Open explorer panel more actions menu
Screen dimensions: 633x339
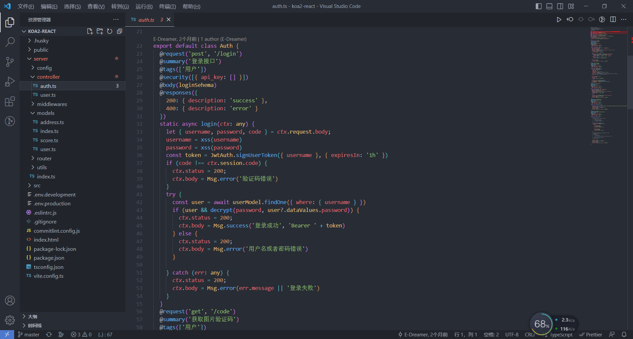[116, 20]
